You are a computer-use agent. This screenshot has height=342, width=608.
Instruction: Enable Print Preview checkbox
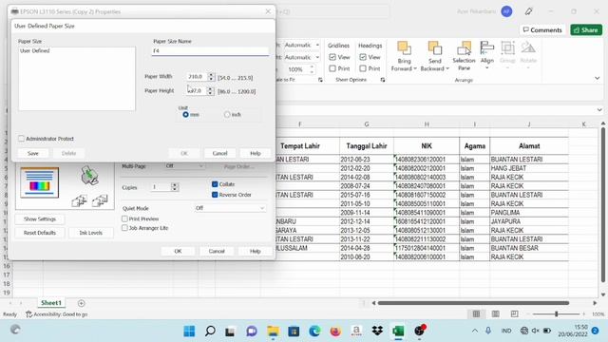124,218
